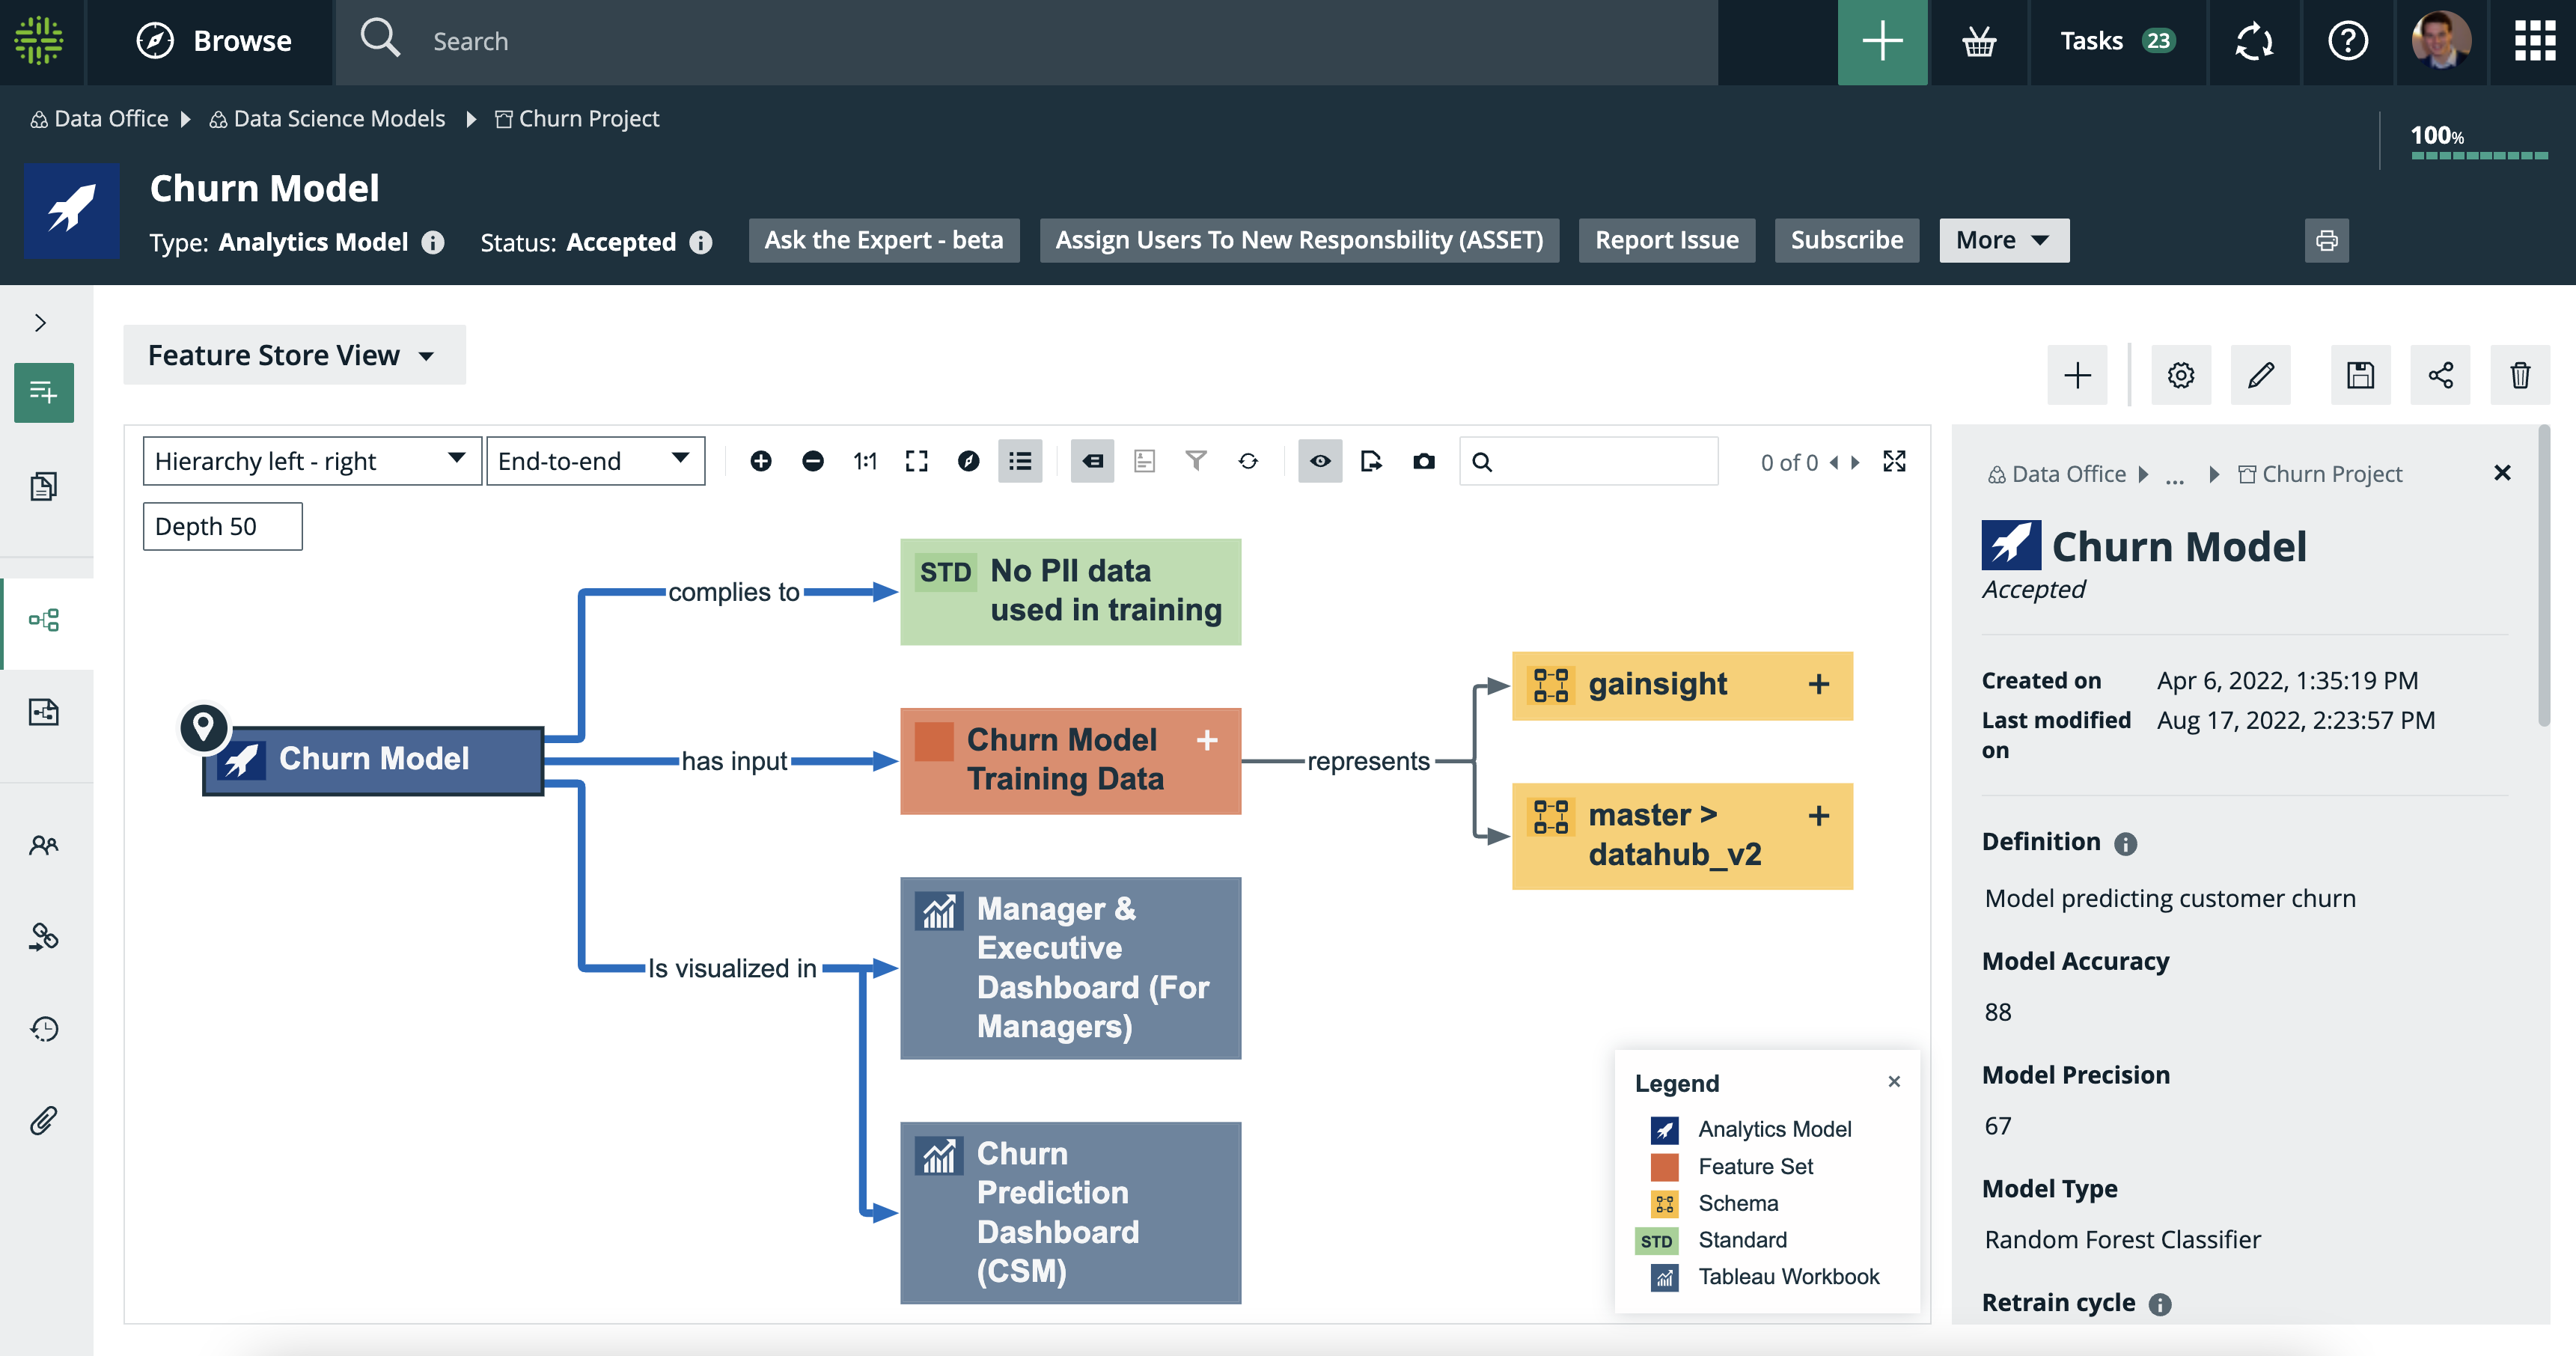The image size is (2576, 1356).
Task: Save the diagram view
Action: coord(2361,375)
